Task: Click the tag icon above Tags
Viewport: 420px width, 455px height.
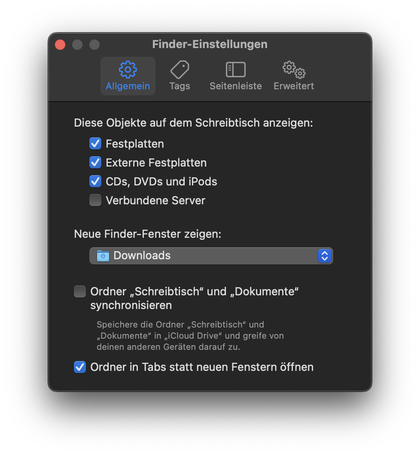Action: [x=180, y=69]
